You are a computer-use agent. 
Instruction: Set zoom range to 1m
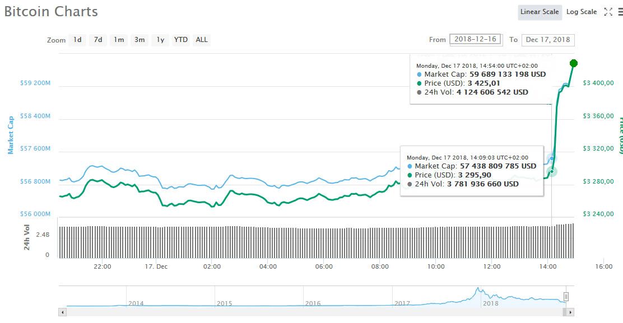[x=119, y=40]
